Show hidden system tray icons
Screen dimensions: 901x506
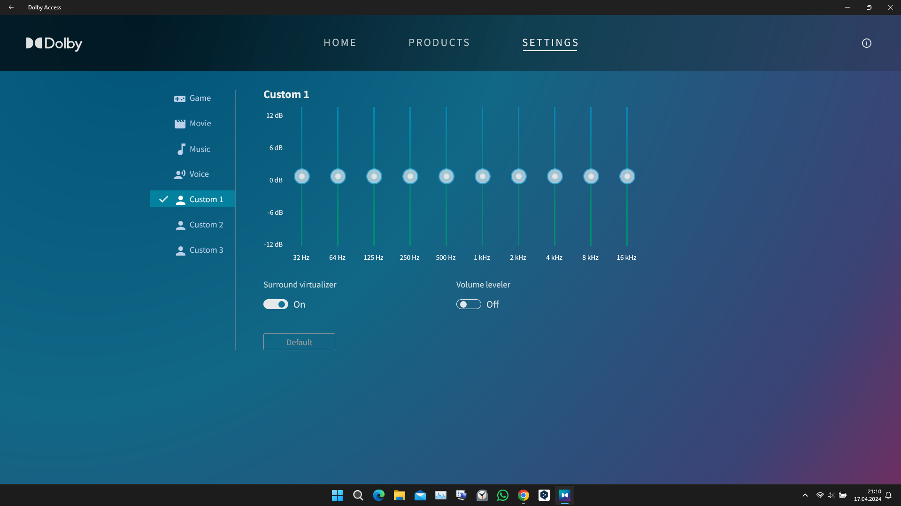805,495
